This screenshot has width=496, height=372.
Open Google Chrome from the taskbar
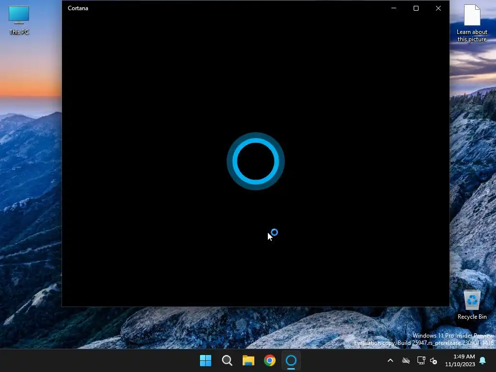[x=270, y=360]
